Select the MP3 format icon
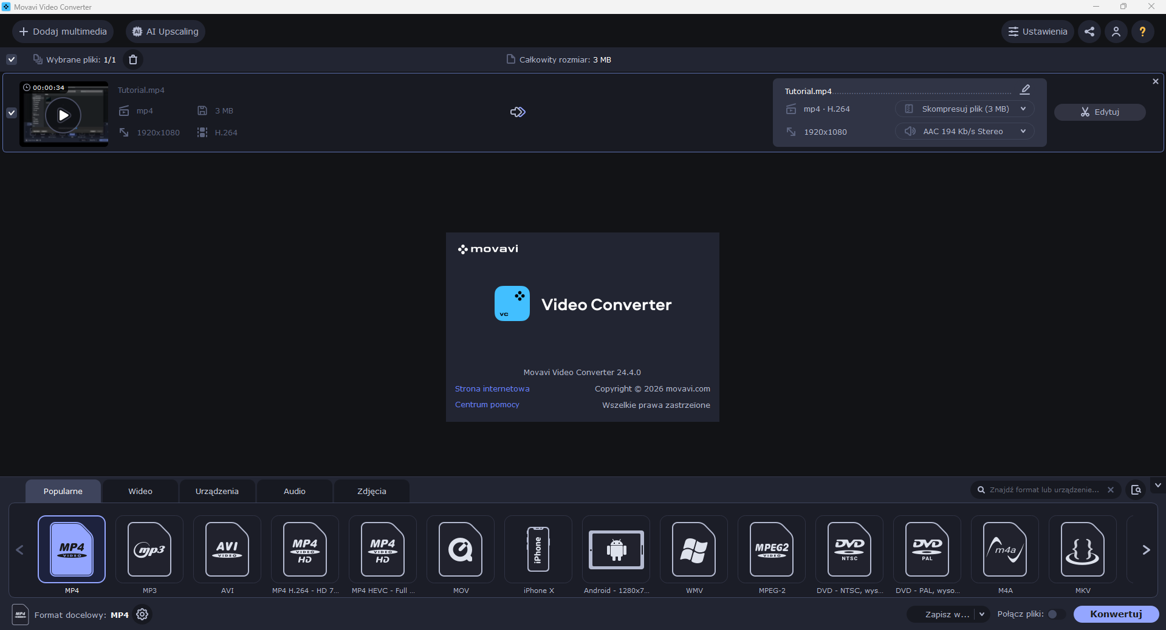 pos(149,549)
